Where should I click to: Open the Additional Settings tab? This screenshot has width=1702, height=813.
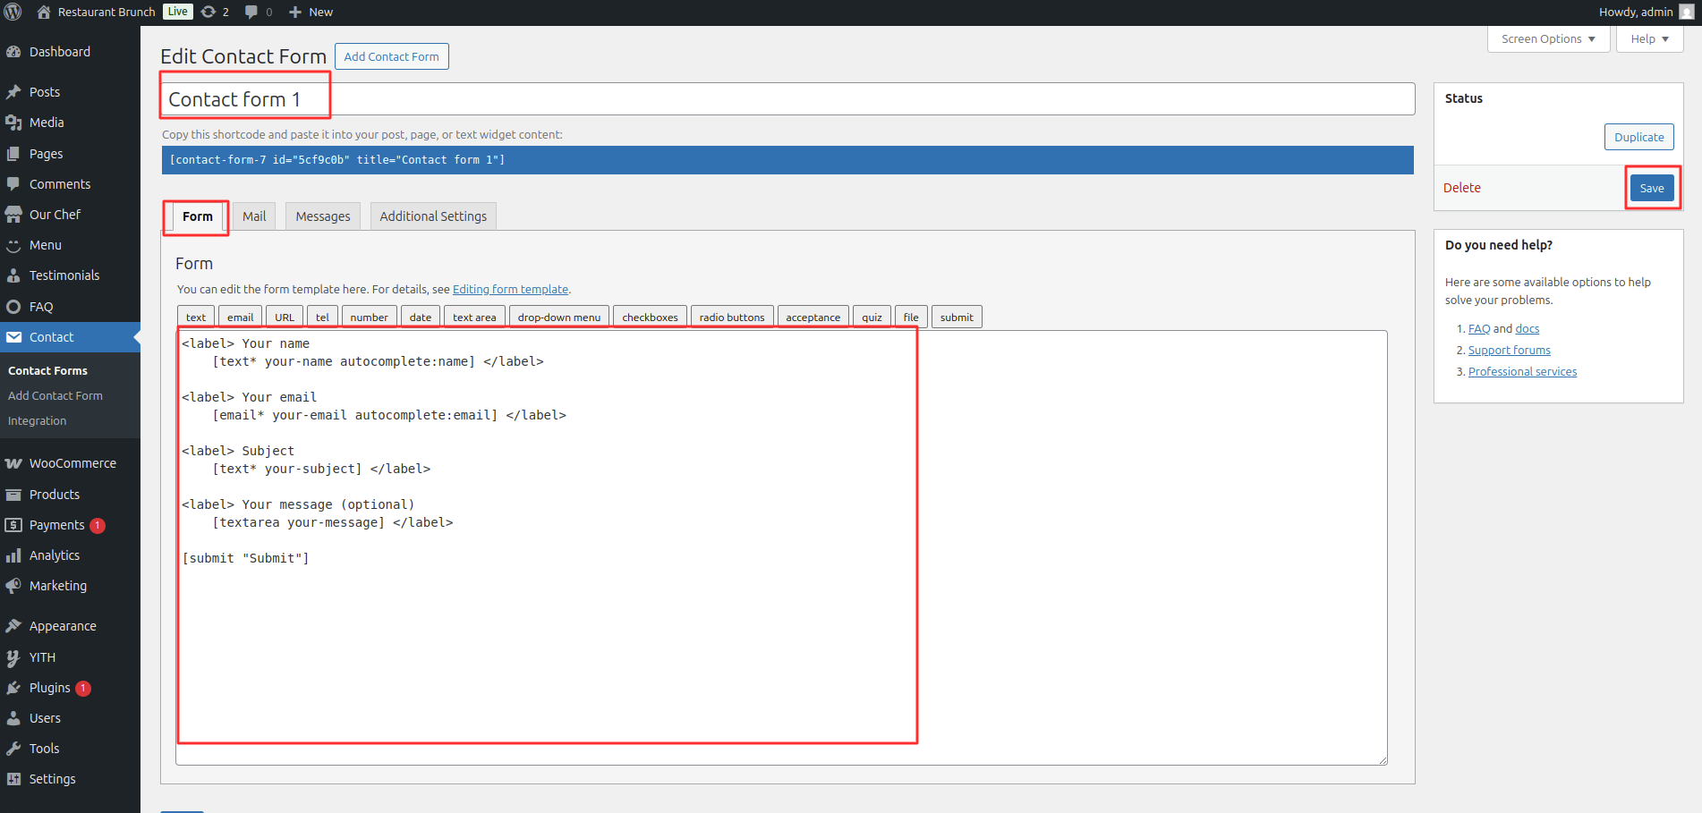coord(433,216)
